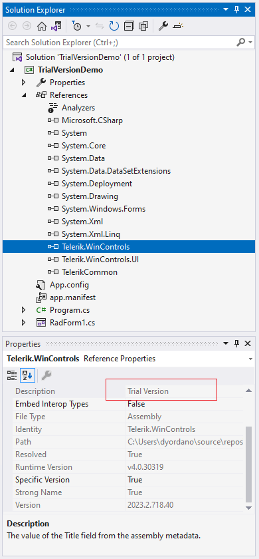
Task: Click the Properties grid scroll up arrow
Action: tap(248, 391)
